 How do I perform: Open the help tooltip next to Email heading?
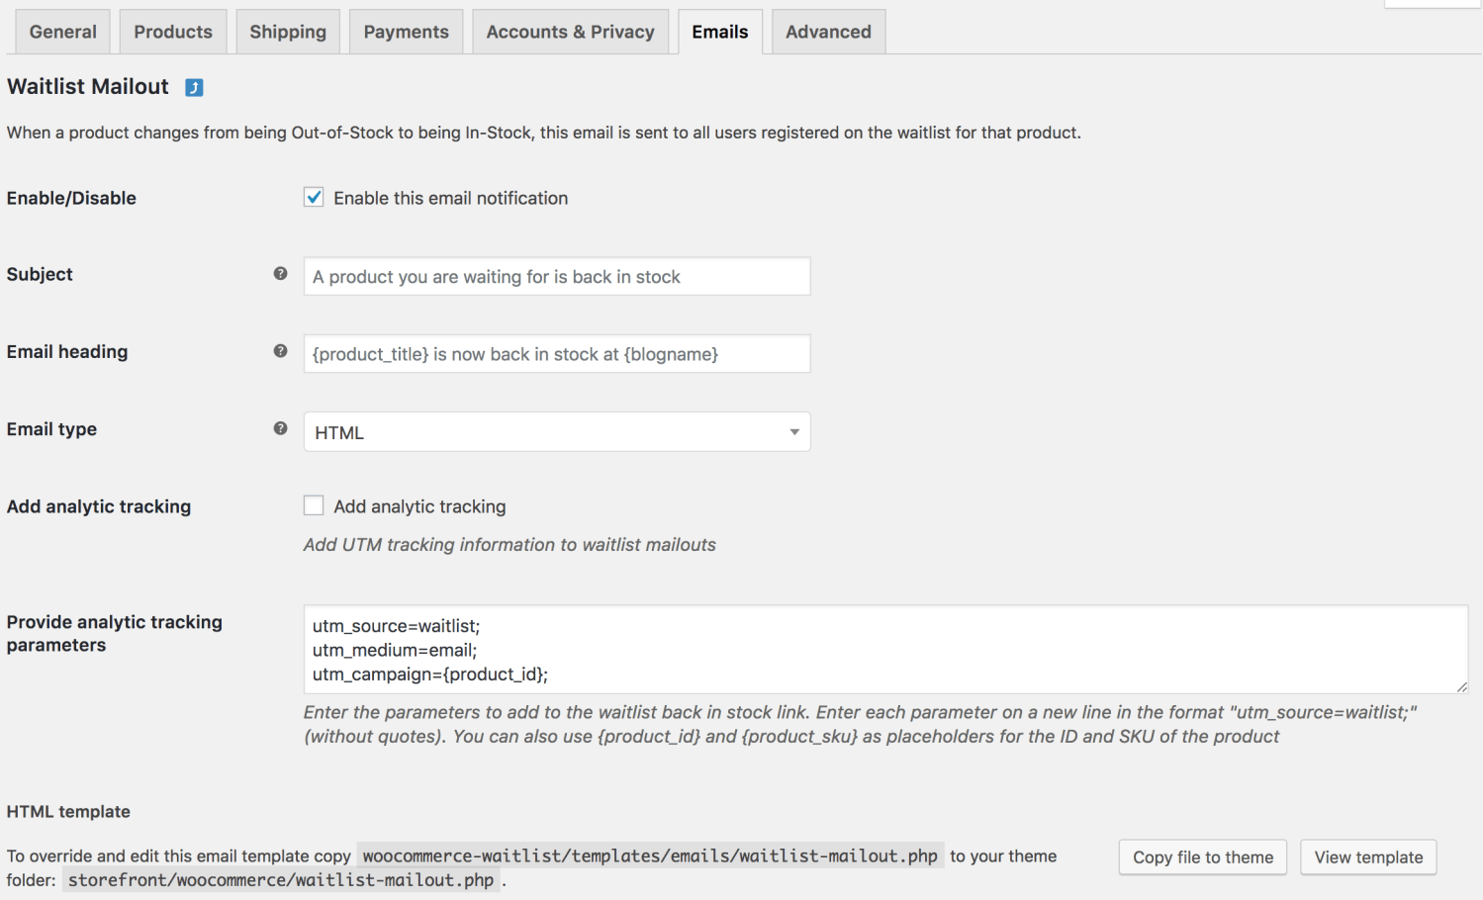point(281,351)
